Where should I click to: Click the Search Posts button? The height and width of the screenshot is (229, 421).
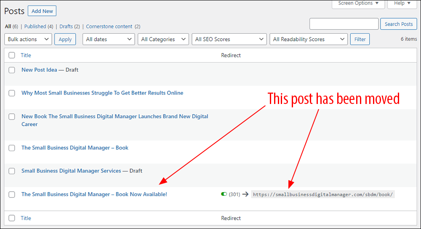click(398, 24)
